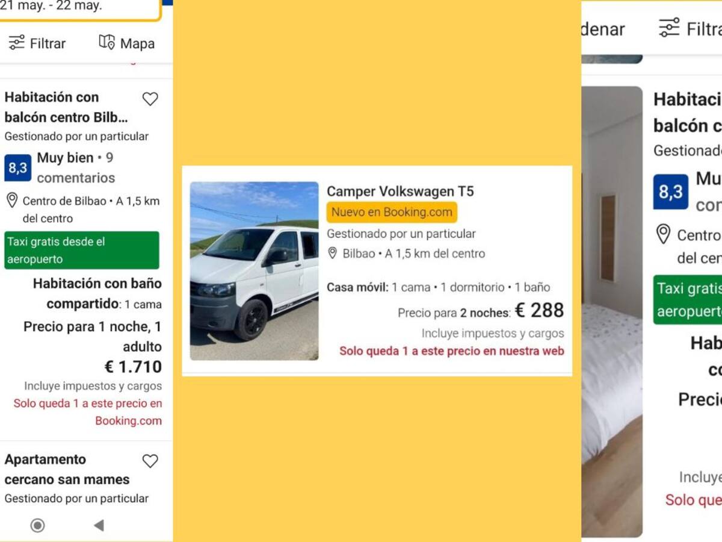Click the € 1.710 price
This screenshot has width=722, height=542.
click(x=133, y=367)
